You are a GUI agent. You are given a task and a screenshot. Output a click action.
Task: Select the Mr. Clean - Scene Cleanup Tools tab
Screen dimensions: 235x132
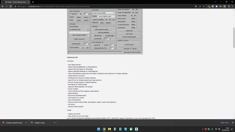[x=15, y=2]
